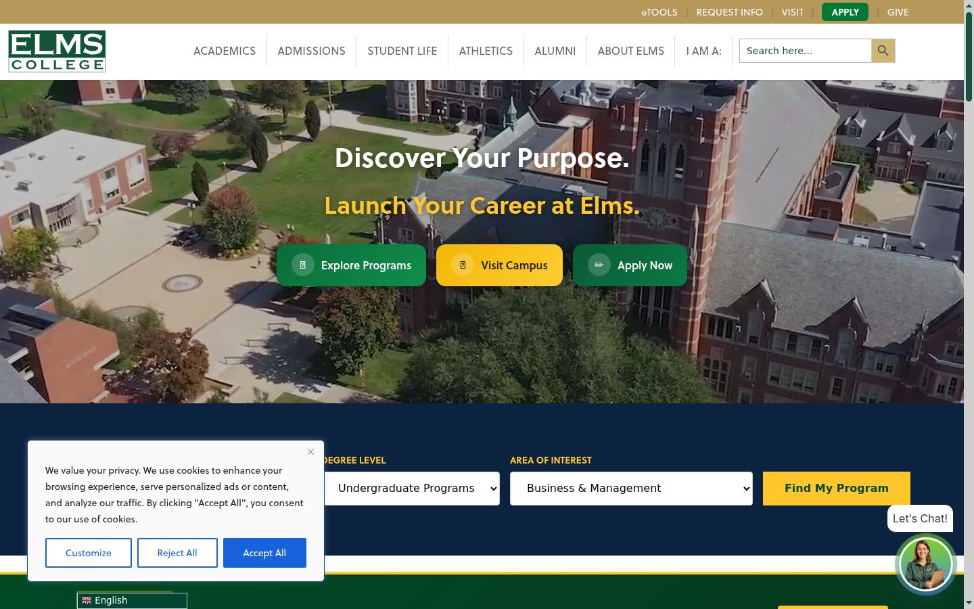Open the Admissions menu

tap(311, 51)
